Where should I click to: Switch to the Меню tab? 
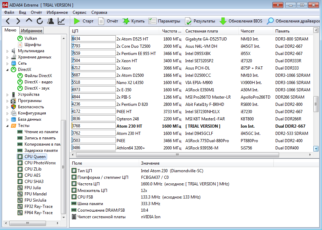coord(10,30)
